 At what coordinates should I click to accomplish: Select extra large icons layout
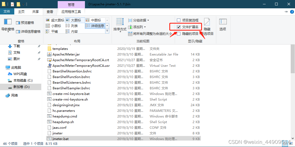point(55,20)
